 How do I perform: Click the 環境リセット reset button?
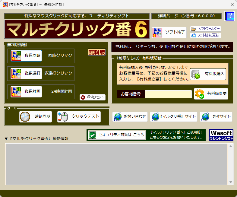[93, 97]
